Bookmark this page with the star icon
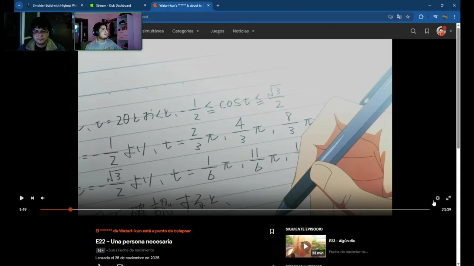 (408, 17)
